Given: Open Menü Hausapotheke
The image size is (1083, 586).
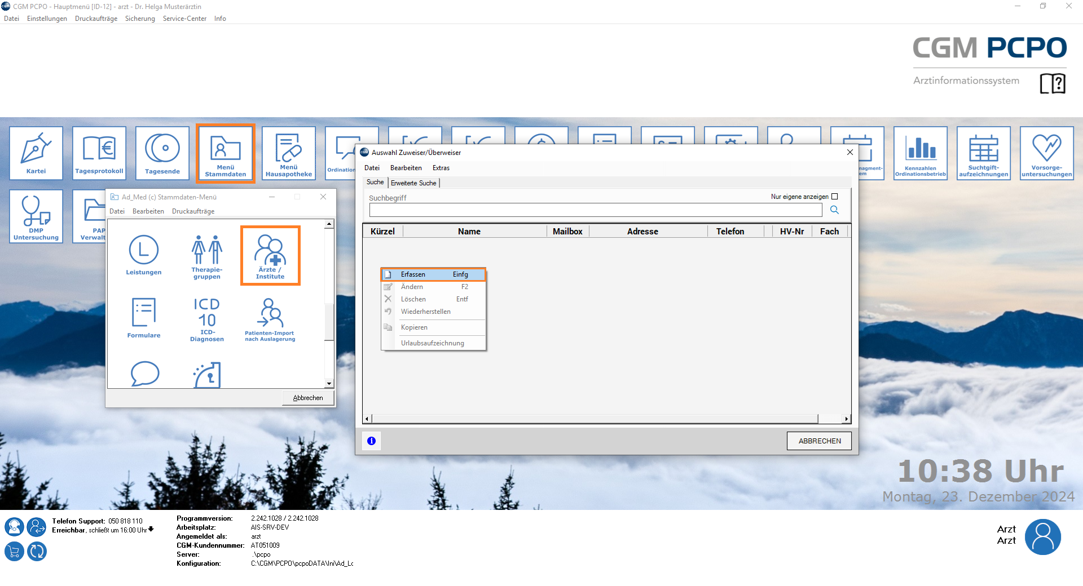Looking at the screenshot, I should [x=289, y=153].
